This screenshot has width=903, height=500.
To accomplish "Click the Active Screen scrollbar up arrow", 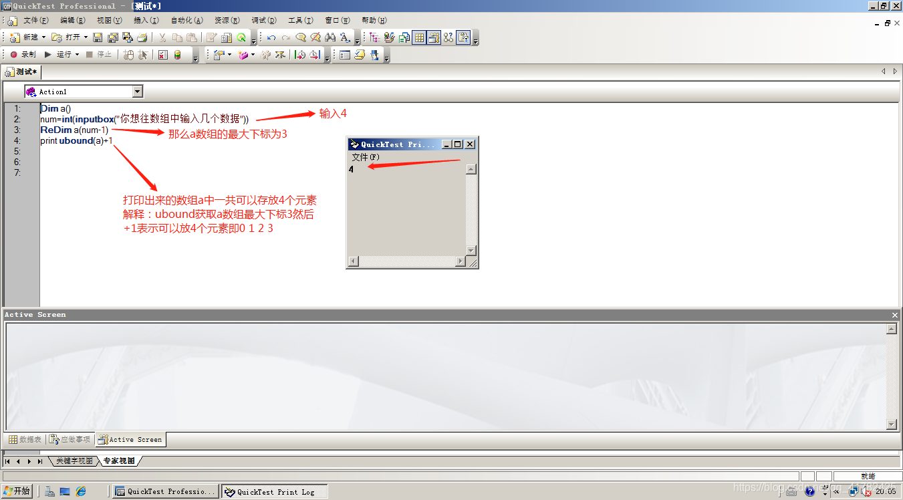I will pyautogui.click(x=891, y=329).
